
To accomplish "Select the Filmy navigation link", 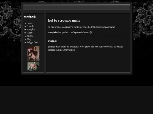I will pos(29,33).
